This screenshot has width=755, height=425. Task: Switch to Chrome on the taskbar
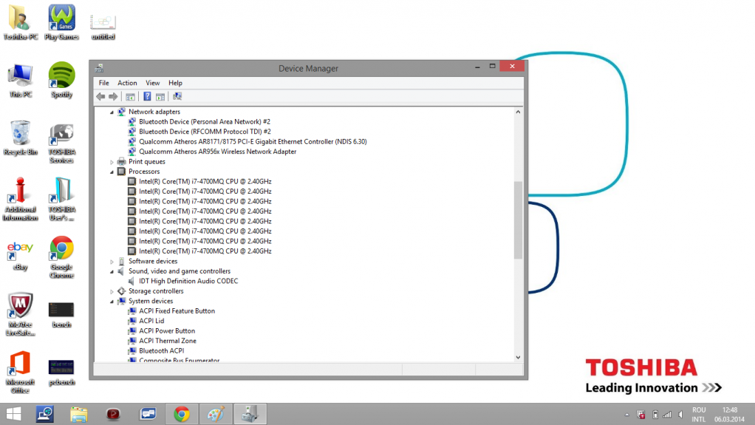pyautogui.click(x=182, y=414)
